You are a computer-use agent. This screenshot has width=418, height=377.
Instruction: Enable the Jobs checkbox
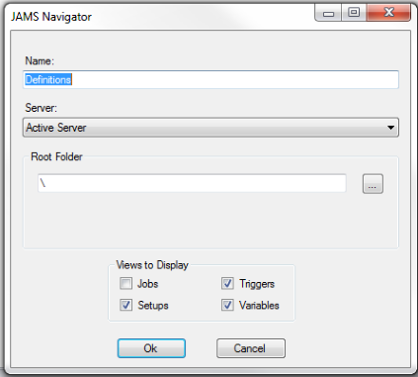point(125,283)
